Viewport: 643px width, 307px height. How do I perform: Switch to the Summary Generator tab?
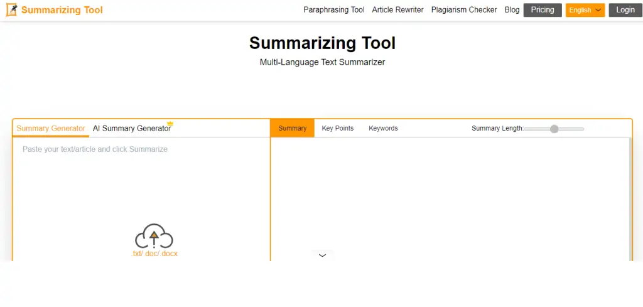click(x=50, y=129)
